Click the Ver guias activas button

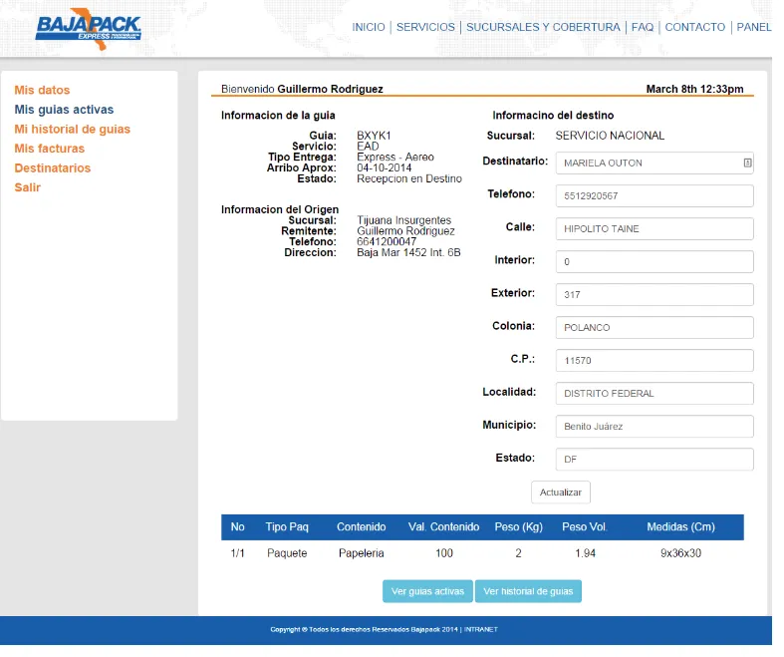(x=427, y=591)
